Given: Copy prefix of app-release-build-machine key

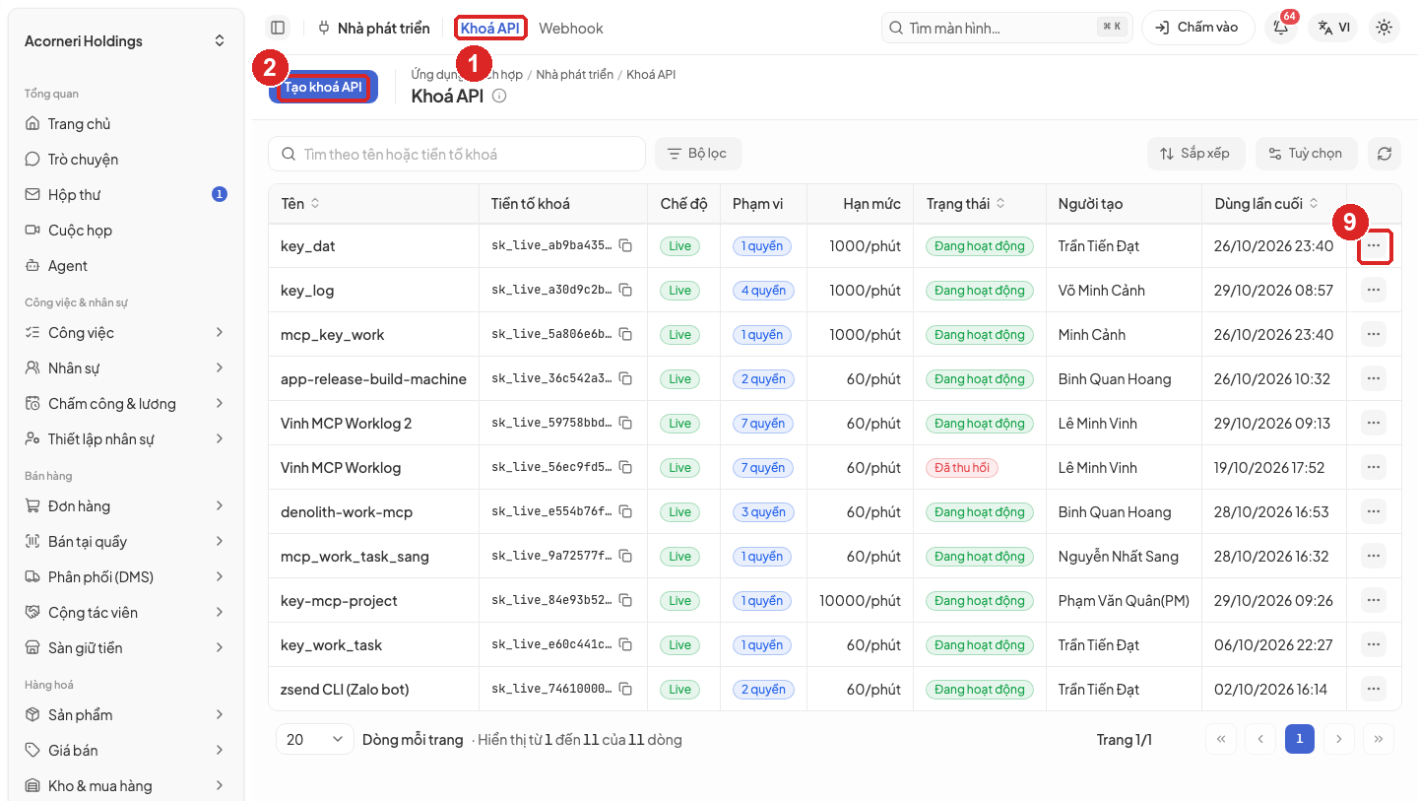Looking at the screenshot, I should [x=625, y=378].
